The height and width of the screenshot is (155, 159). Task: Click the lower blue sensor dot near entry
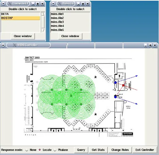(x=115, y=97)
